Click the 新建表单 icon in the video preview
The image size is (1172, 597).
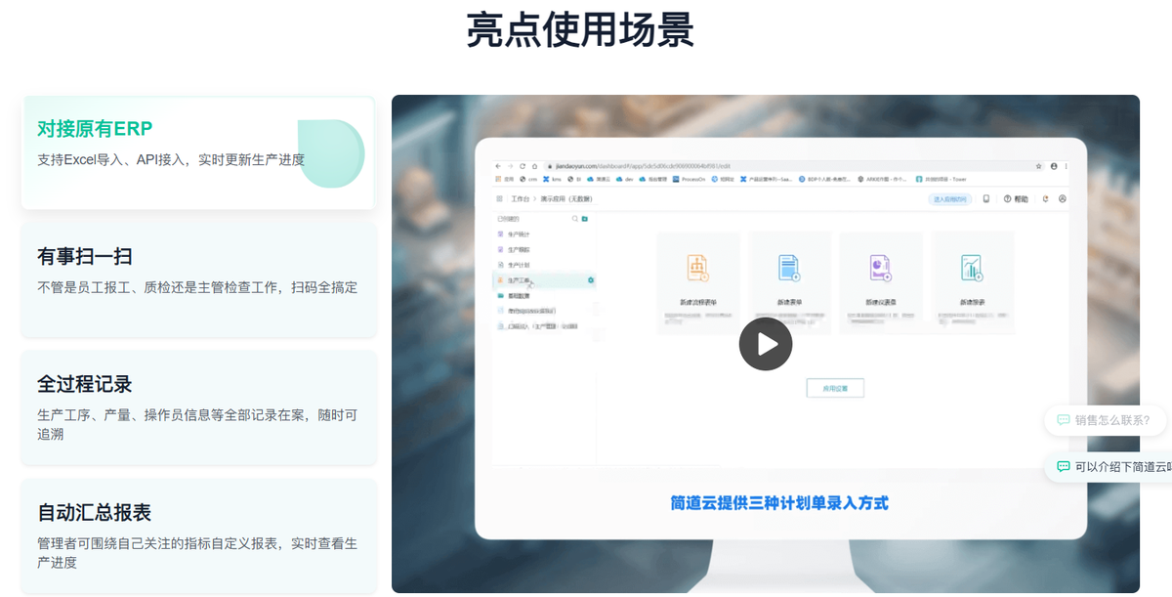pos(789,267)
